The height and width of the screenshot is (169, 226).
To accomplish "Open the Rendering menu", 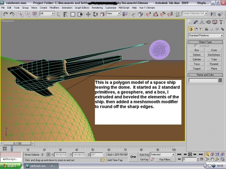I will (x=97, y=8).
